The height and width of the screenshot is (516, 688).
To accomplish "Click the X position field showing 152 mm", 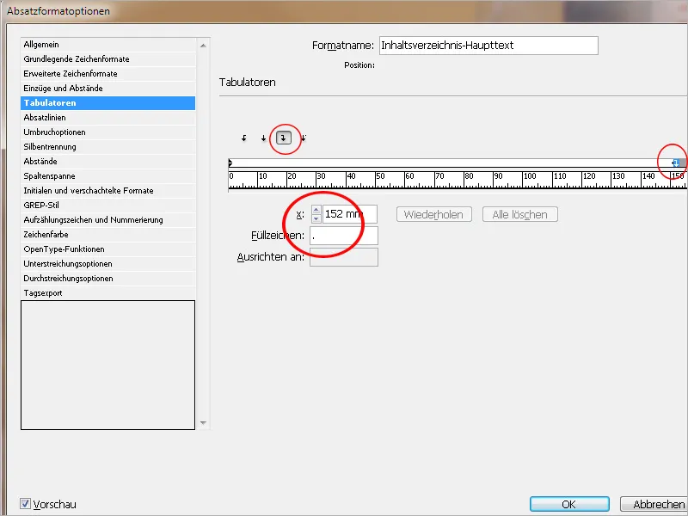I will tap(349, 214).
